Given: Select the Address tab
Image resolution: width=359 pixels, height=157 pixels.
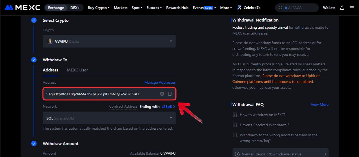Looking at the screenshot, I should 50,70.
